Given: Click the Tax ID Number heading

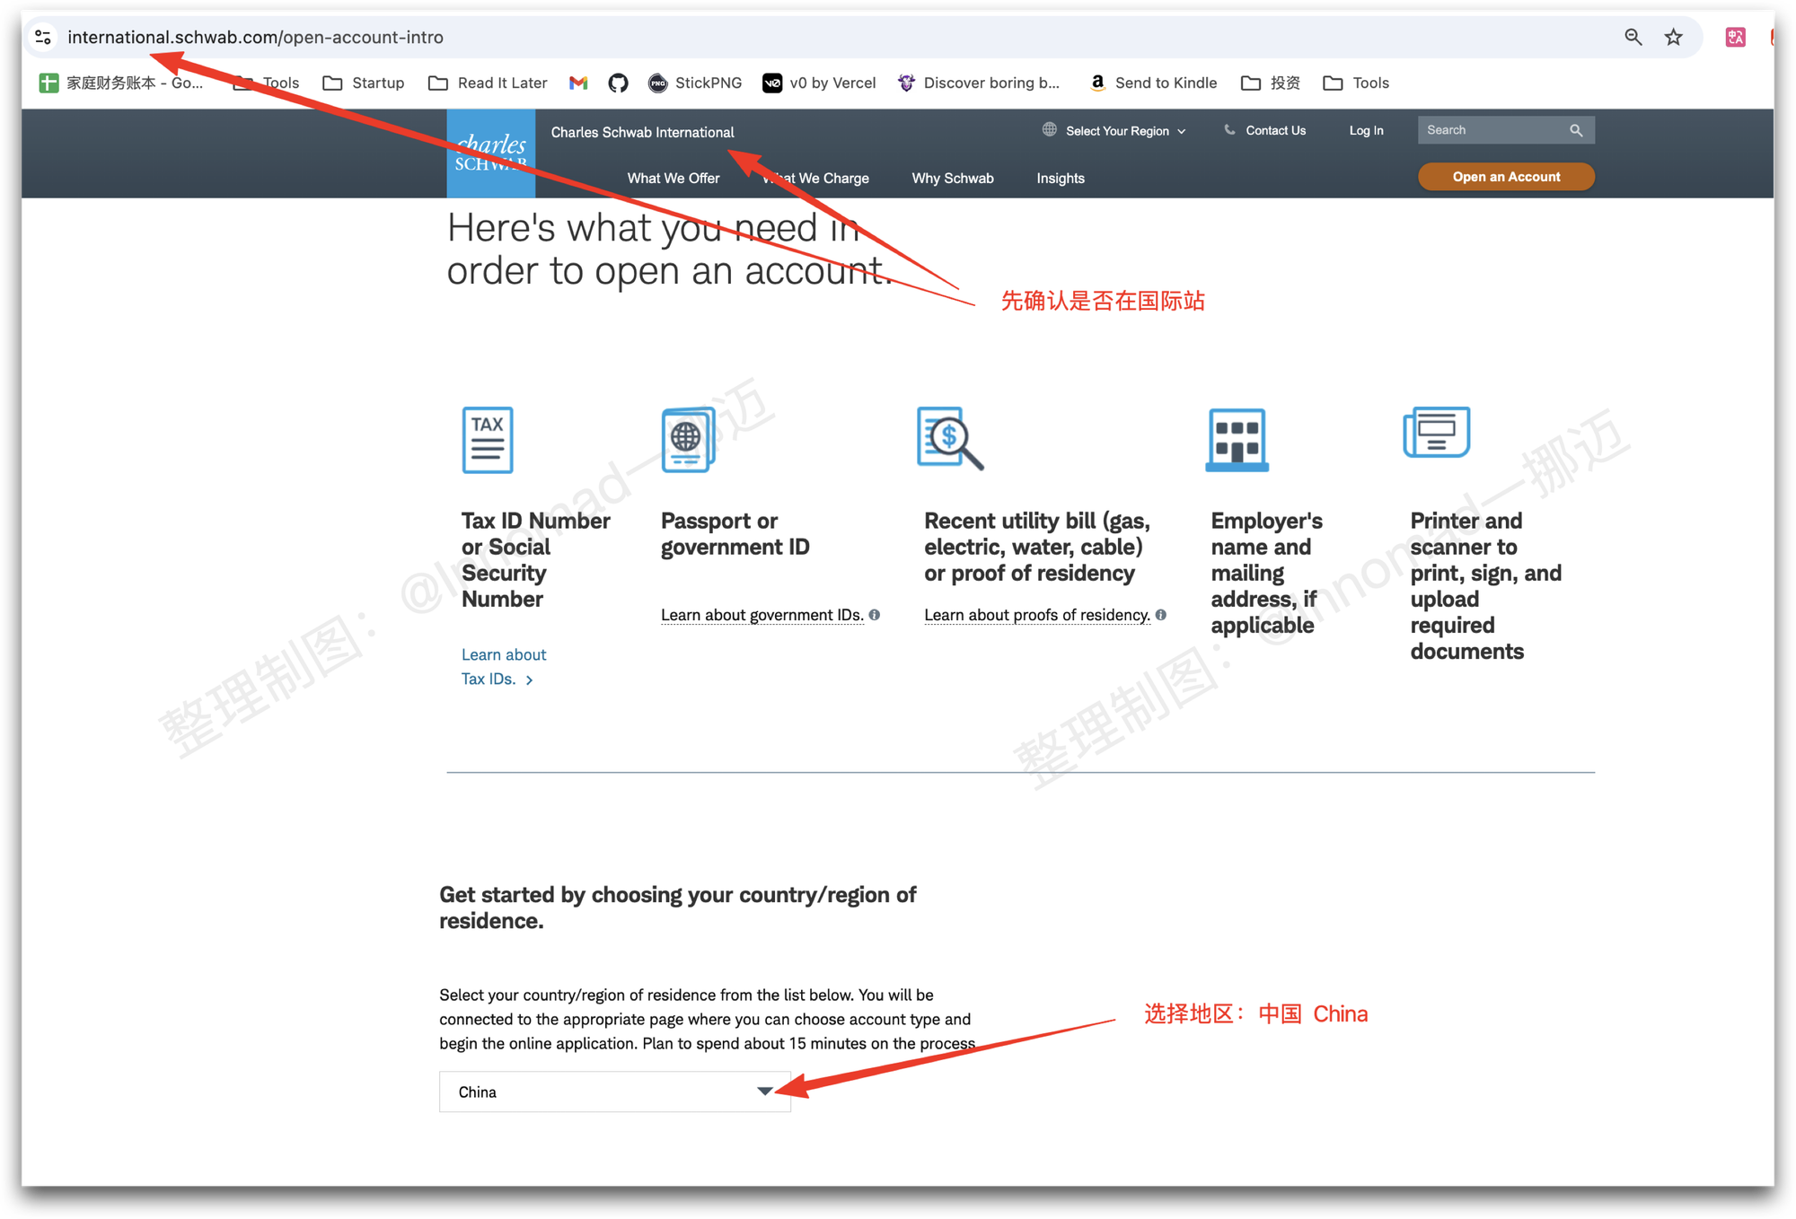Looking at the screenshot, I should pyautogui.click(x=536, y=560).
